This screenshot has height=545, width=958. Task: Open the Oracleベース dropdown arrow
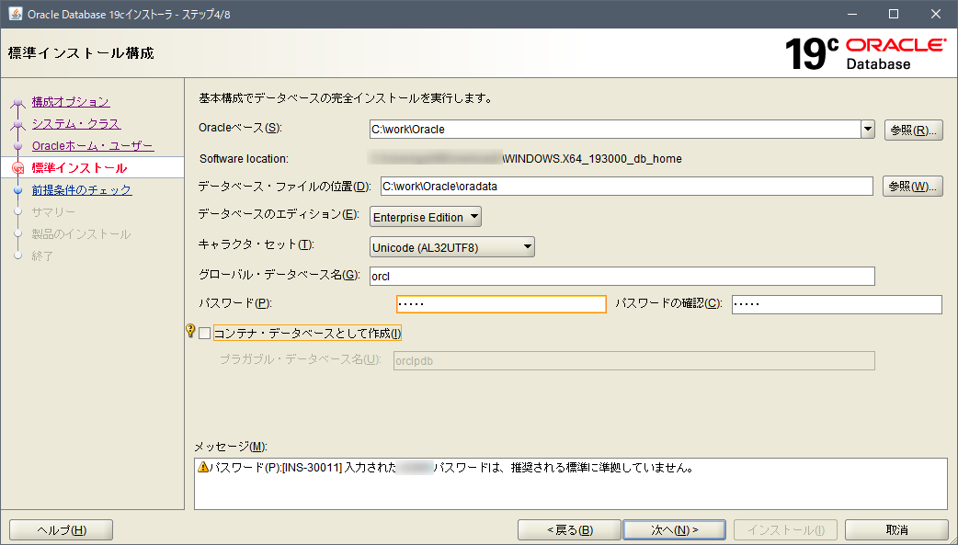(x=867, y=129)
